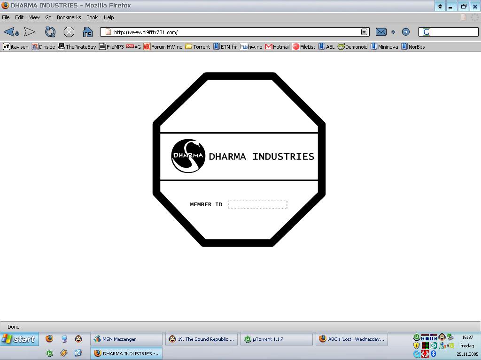This screenshot has width=481, height=360.
Task: Switch to the MSN Messenger taskbar button
Action: 126,339
